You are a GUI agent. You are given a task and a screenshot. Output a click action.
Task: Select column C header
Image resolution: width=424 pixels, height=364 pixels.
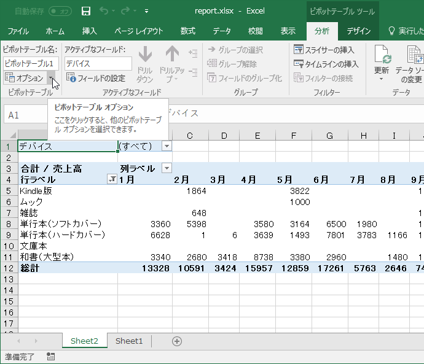click(190, 135)
